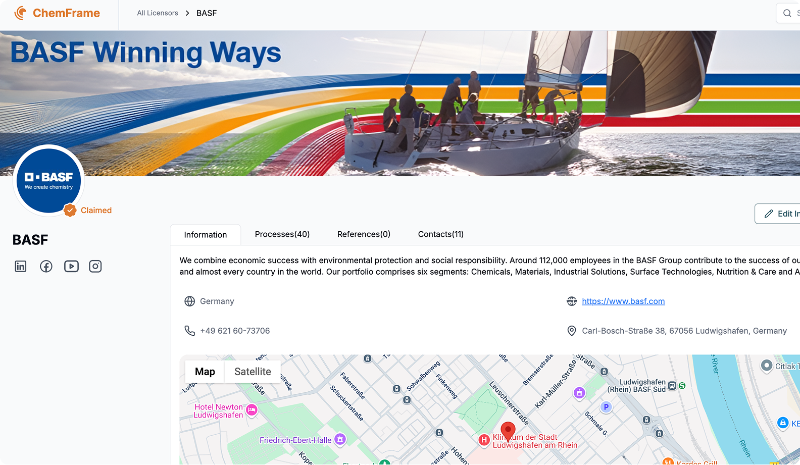The image size is (800, 465).
Task: Click the BASF Süd train station icon
Action: point(672,386)
